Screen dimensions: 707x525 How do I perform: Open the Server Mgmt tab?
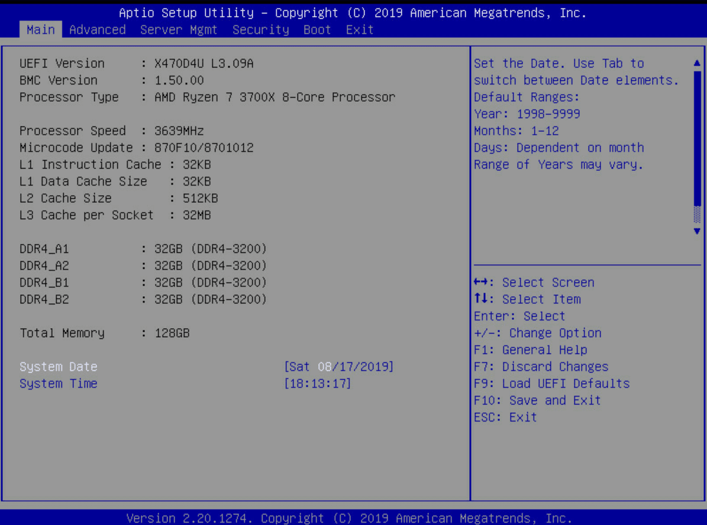click(179, 30)
